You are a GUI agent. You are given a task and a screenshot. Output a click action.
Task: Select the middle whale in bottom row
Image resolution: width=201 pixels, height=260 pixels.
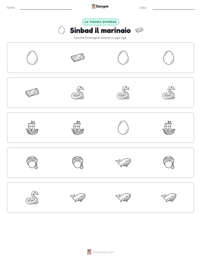(x=123, y=198)
